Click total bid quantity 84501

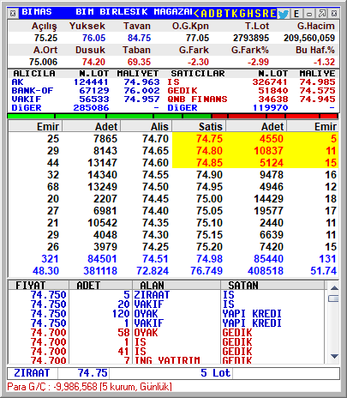coord(102,259)
